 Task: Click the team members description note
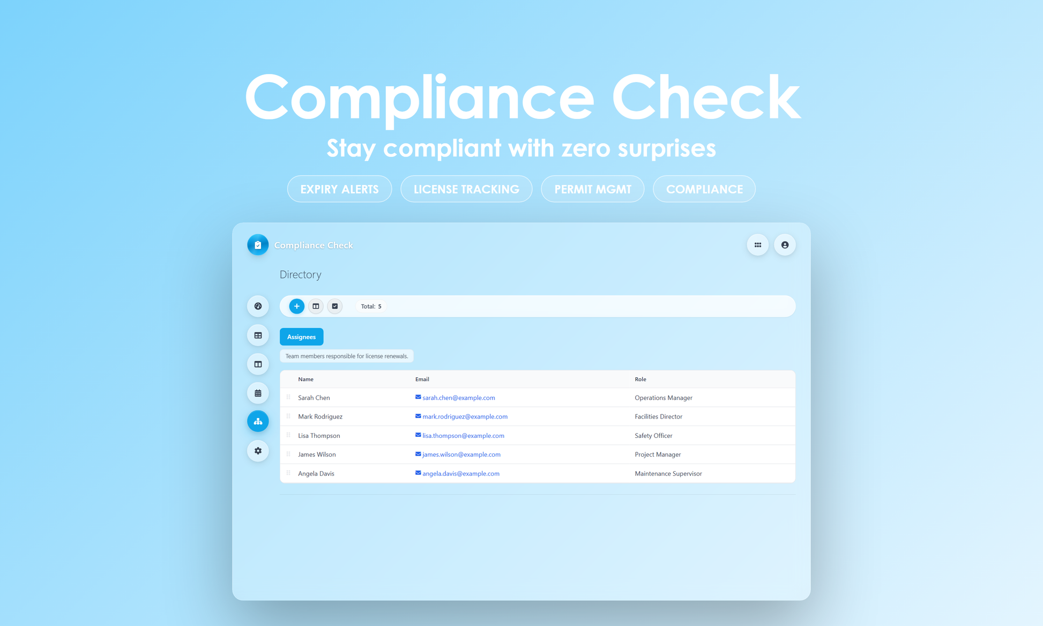pyautogui.click(x=346, y=356)
